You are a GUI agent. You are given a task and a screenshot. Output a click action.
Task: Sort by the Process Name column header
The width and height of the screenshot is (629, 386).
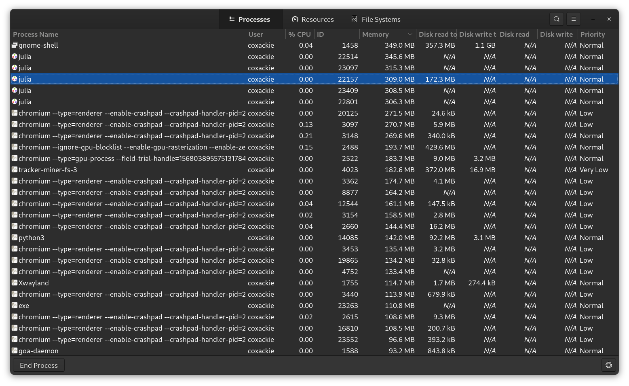[36, 34]
